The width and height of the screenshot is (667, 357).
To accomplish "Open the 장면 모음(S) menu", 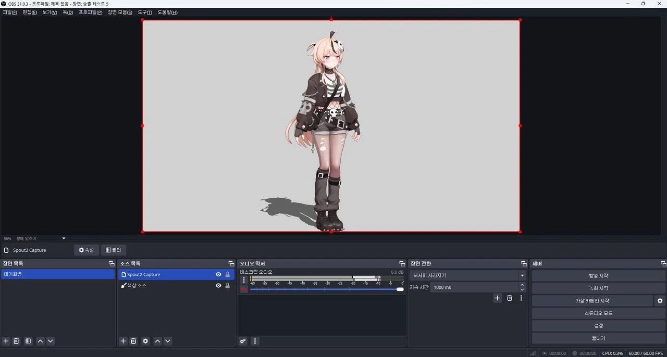I will pyautogui.click(x=120, y=12).
